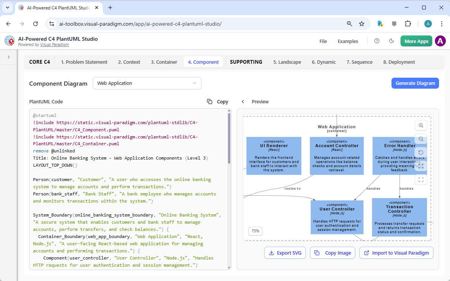Image resolution: width=450 pixels, height=281 pixels.
Task: Switch to the 2. Context tab
Action: [129, 62]
